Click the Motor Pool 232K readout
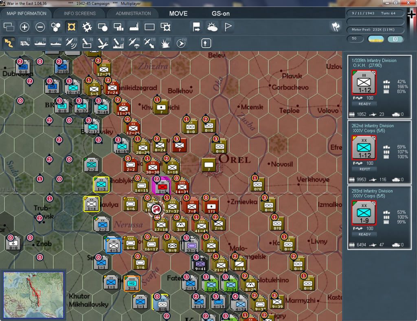This screenshot has width=417, height=321. (x=375, y=29)
